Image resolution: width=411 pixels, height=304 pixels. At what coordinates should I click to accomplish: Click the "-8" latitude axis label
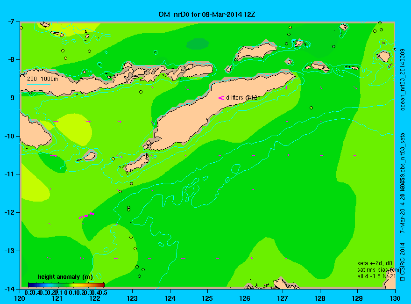[x=12, y=59]
